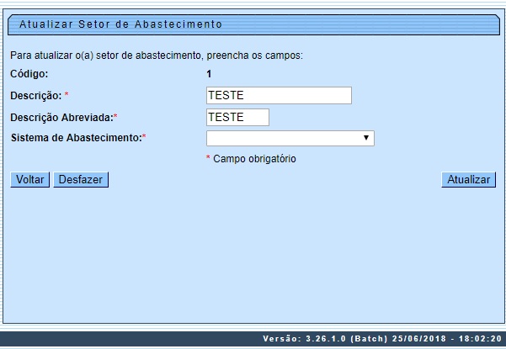This screenshot has width=506, height=349.
Task: Click the red asterisk after Descrição Abreviada
Action: (x=115, y=117)
